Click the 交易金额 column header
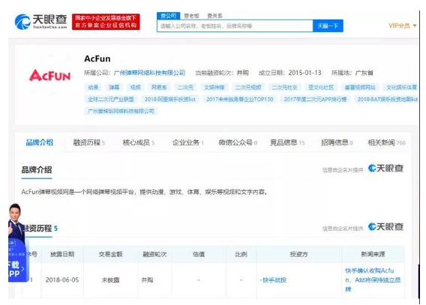426x305 pixels. coord(110,254)
